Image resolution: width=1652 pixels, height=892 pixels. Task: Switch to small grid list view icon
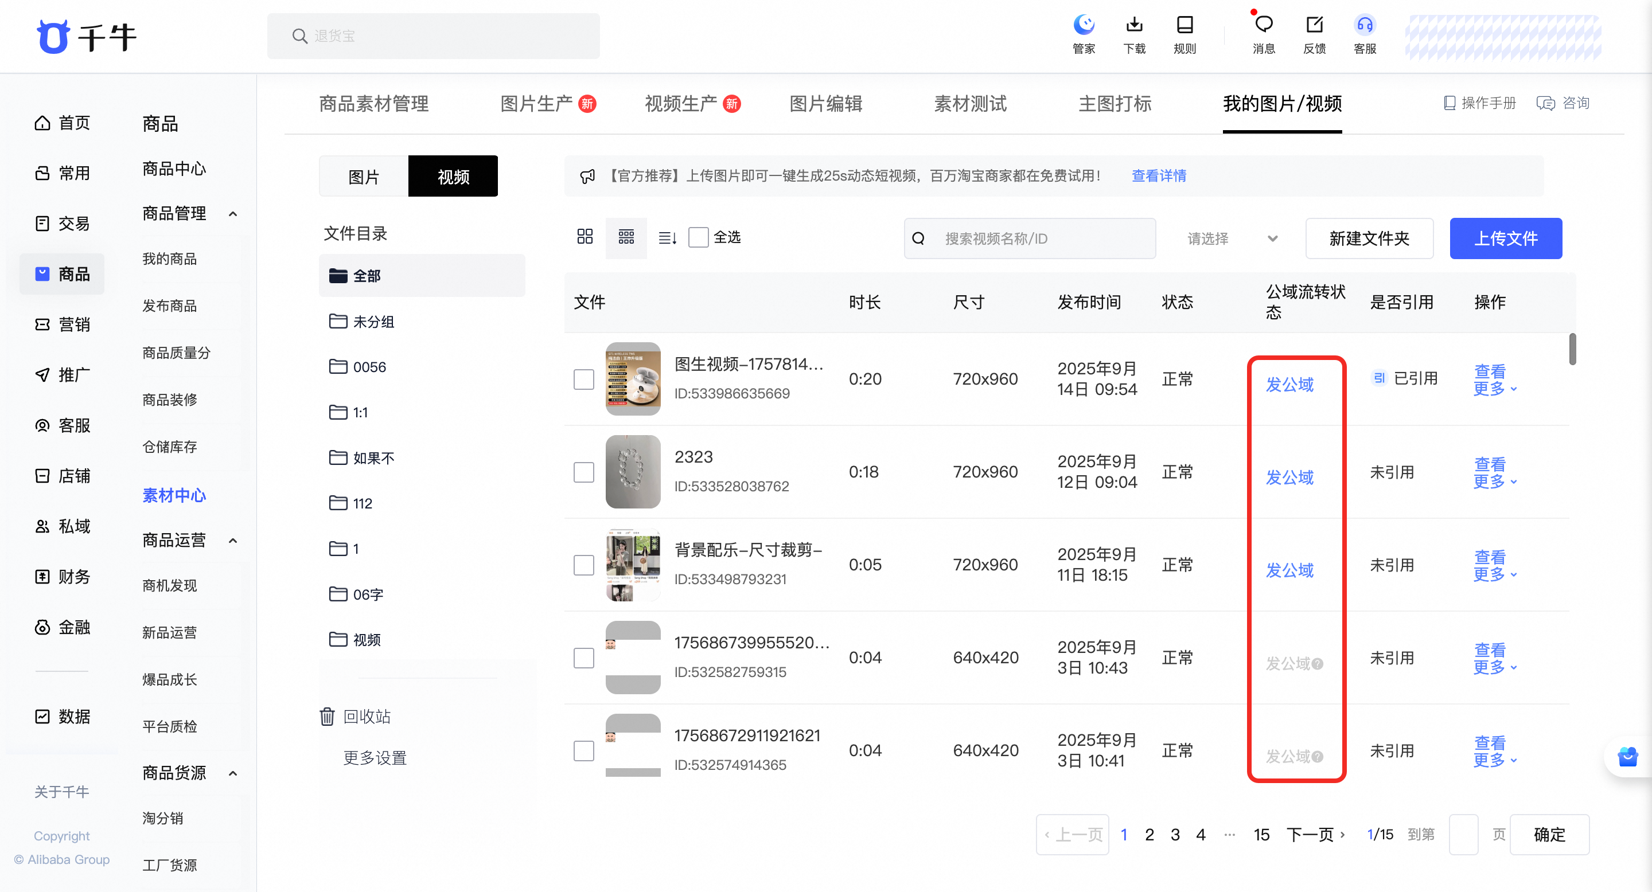click(x=626, y=237)
